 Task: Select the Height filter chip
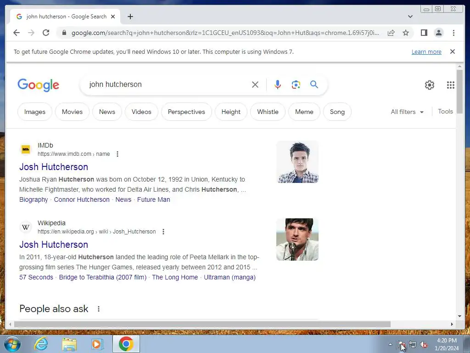[x=231, y=112]
